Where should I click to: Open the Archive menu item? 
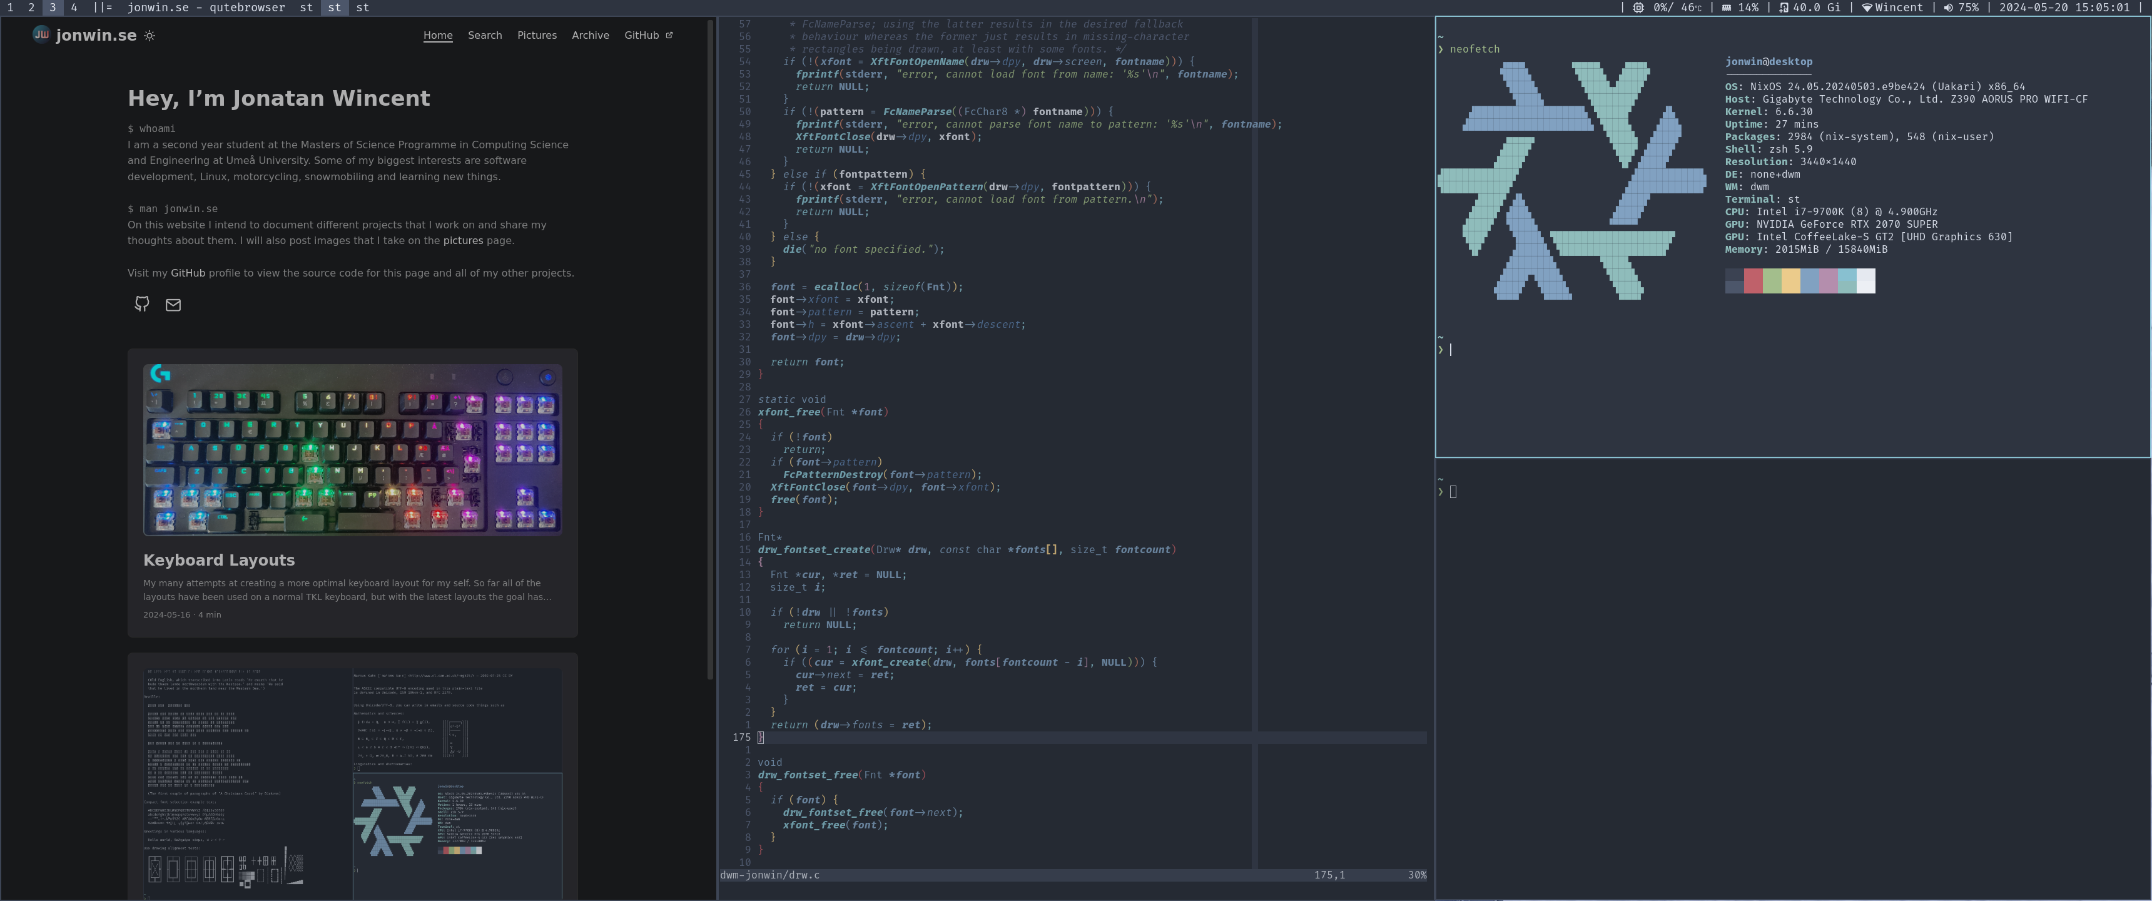pos(589,34)
